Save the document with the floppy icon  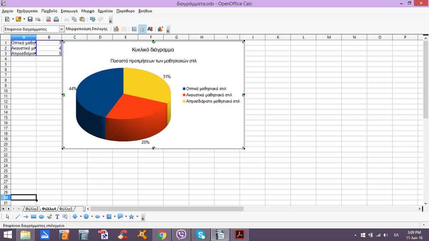pos(30,19)
